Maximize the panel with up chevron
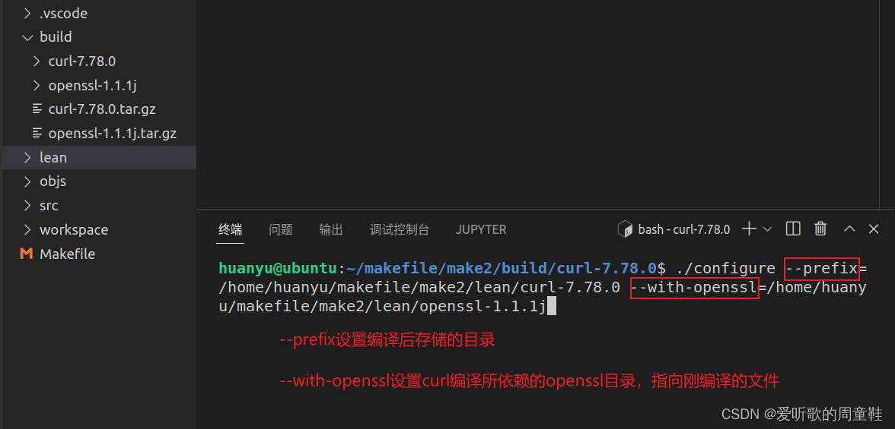 click(x=849, y=229)
